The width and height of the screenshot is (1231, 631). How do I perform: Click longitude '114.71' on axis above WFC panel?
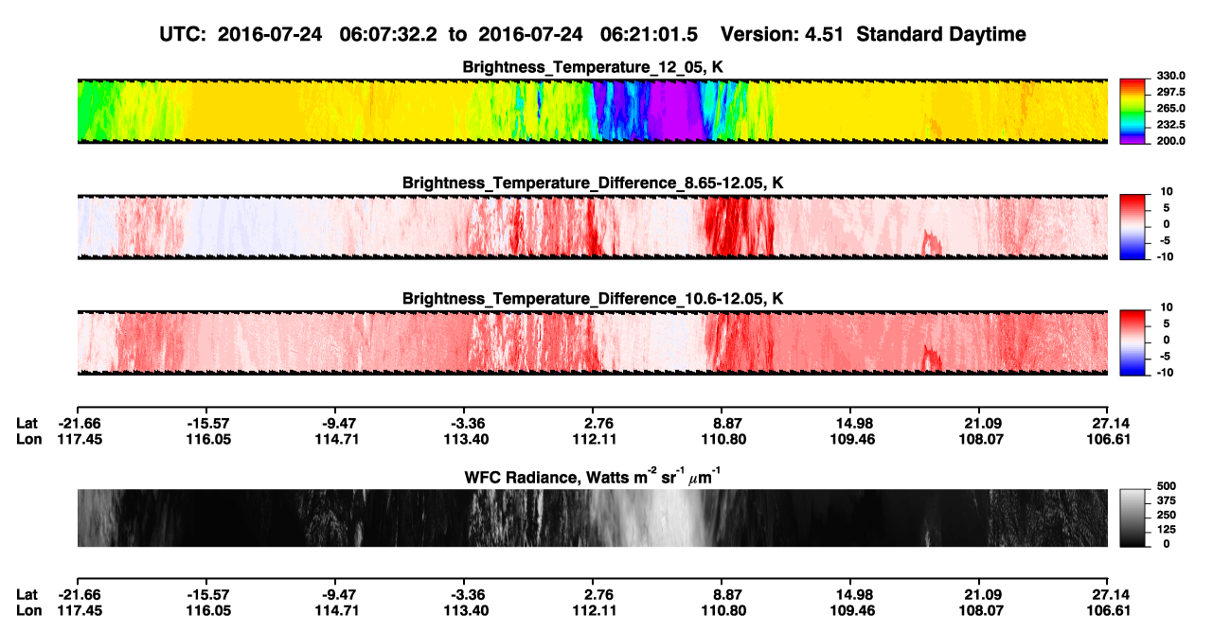(336, 439)
